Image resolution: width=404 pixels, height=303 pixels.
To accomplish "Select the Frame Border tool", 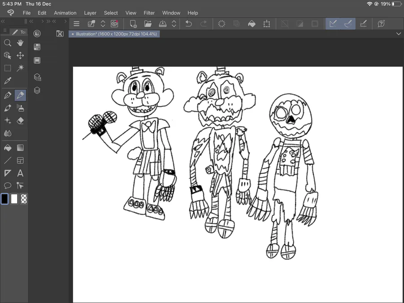I will [20, 161].
